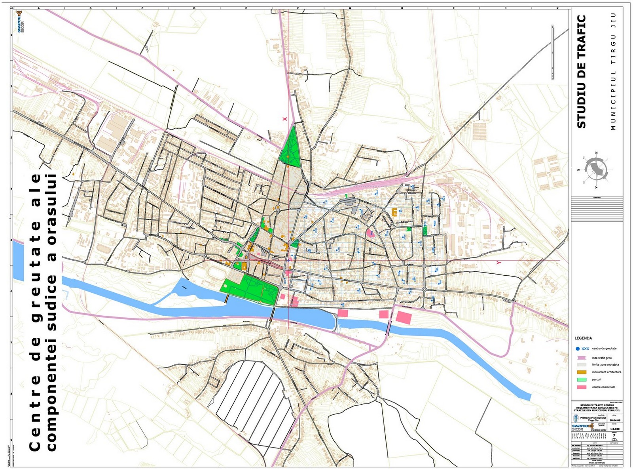This screenshot has width=633, height=469.
Task: Click the pink 'ruta trafic greu' legend swatch
Action: (x=581, y=358)
